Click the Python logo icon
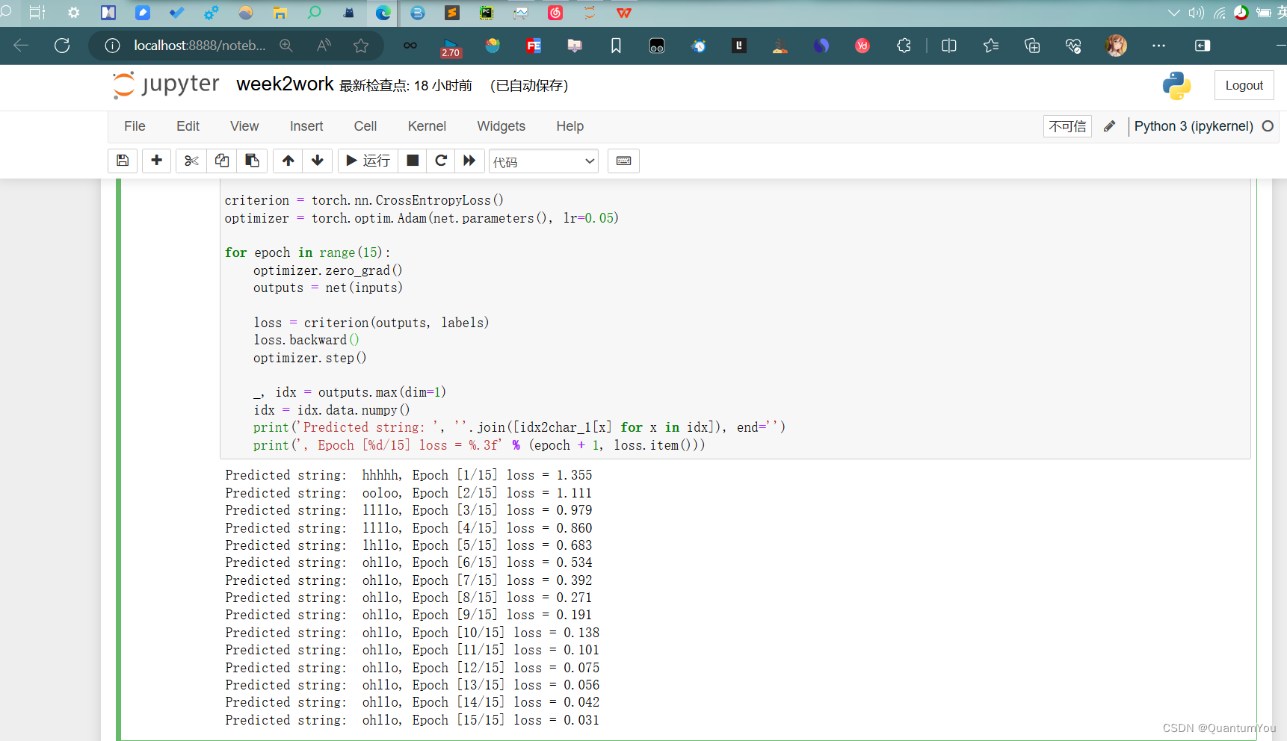 [x=1176, y=86]
